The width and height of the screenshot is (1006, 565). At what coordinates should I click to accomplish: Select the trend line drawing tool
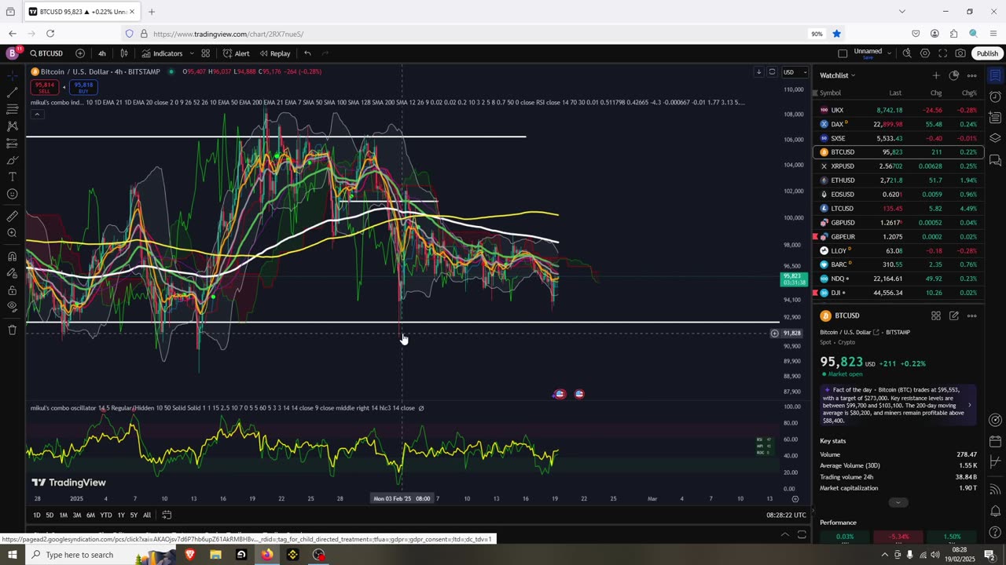pyautogui.click(x=12, y=92)
